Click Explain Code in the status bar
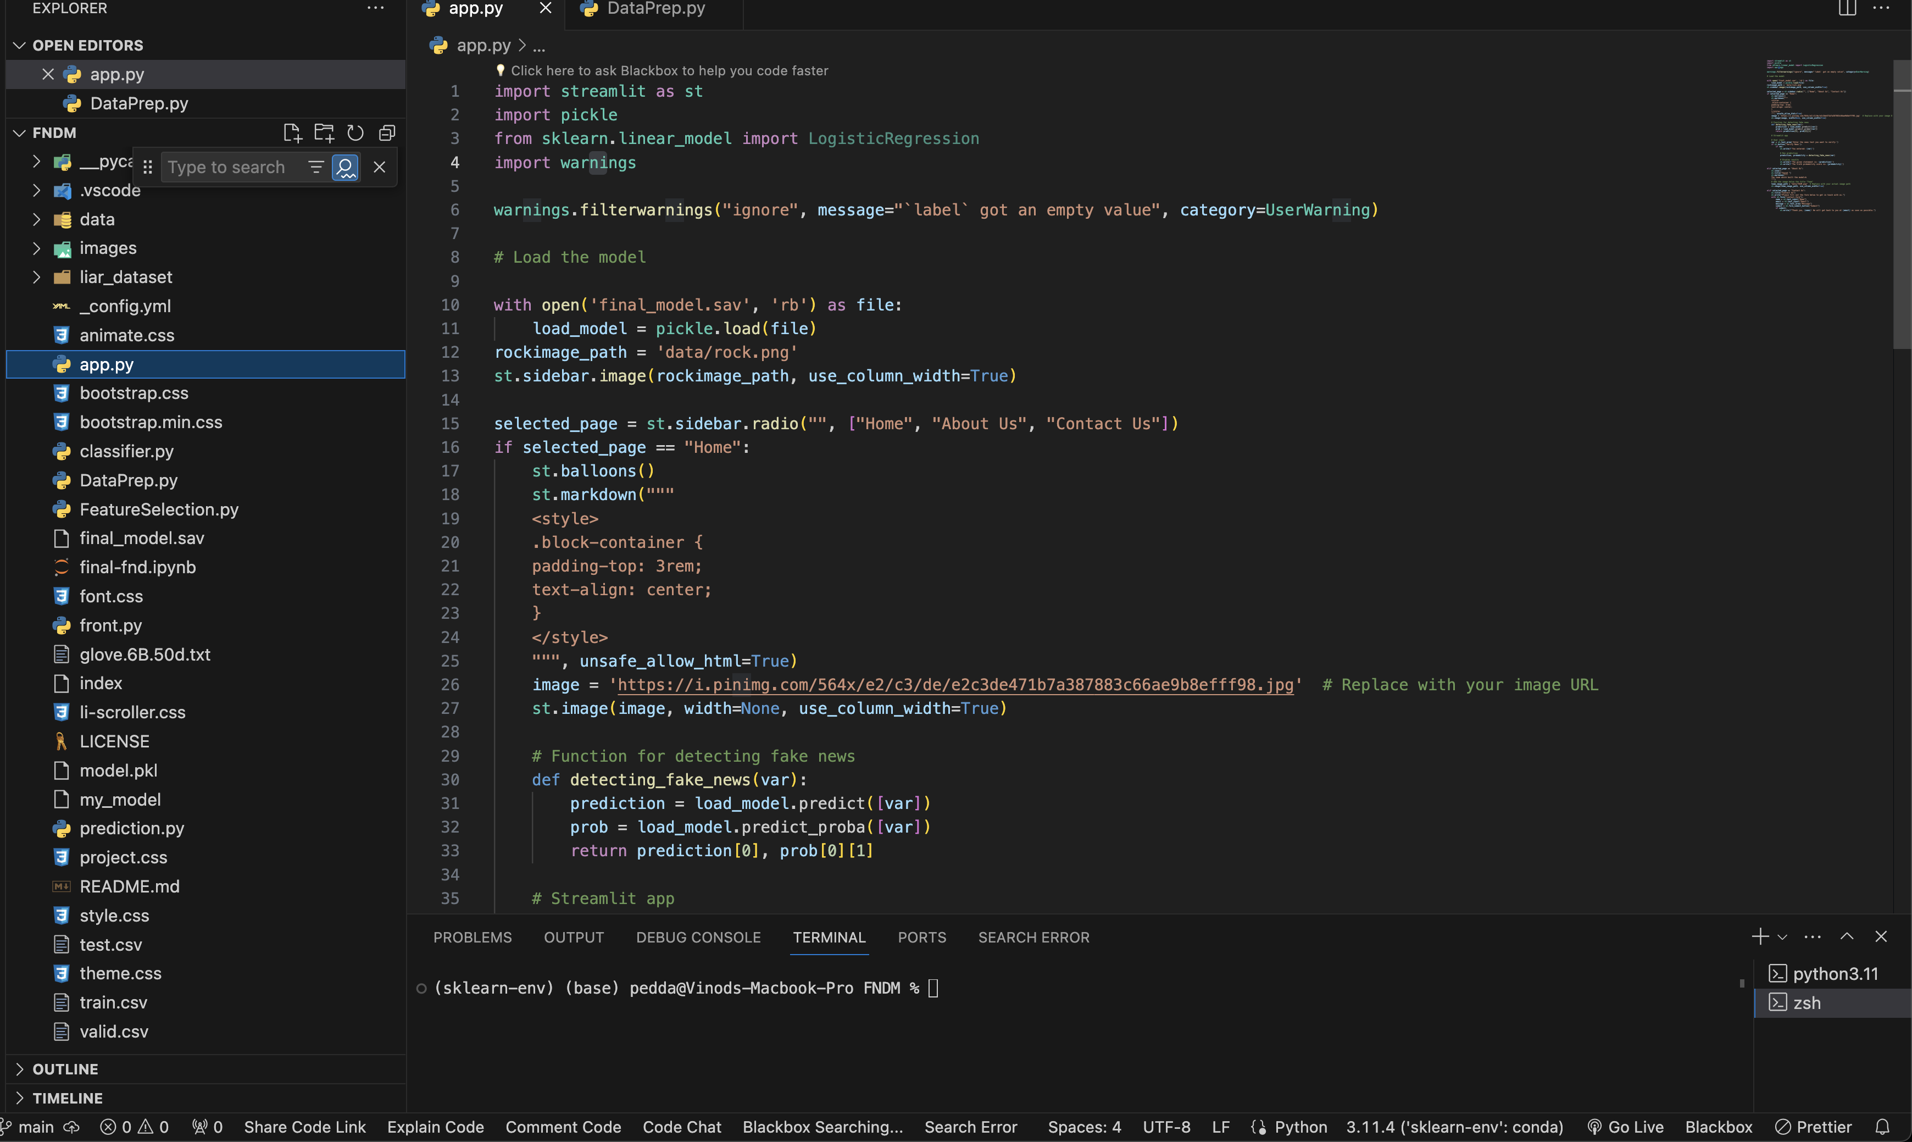1912x1142 pixels. pos(435,1127)
